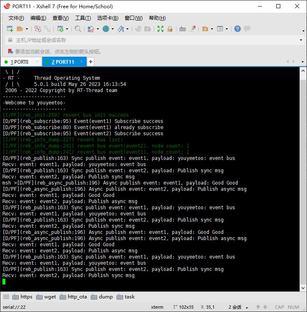
Task: Click the keyboard key mapping icon
Action: point(182,29)
